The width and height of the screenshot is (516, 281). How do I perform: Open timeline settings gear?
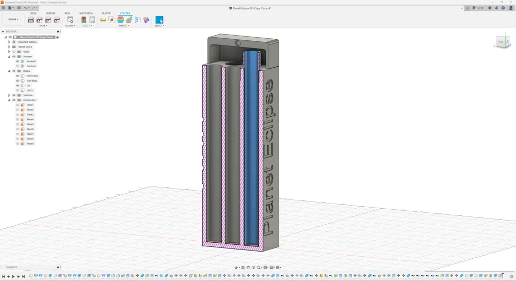pos(511,277)
